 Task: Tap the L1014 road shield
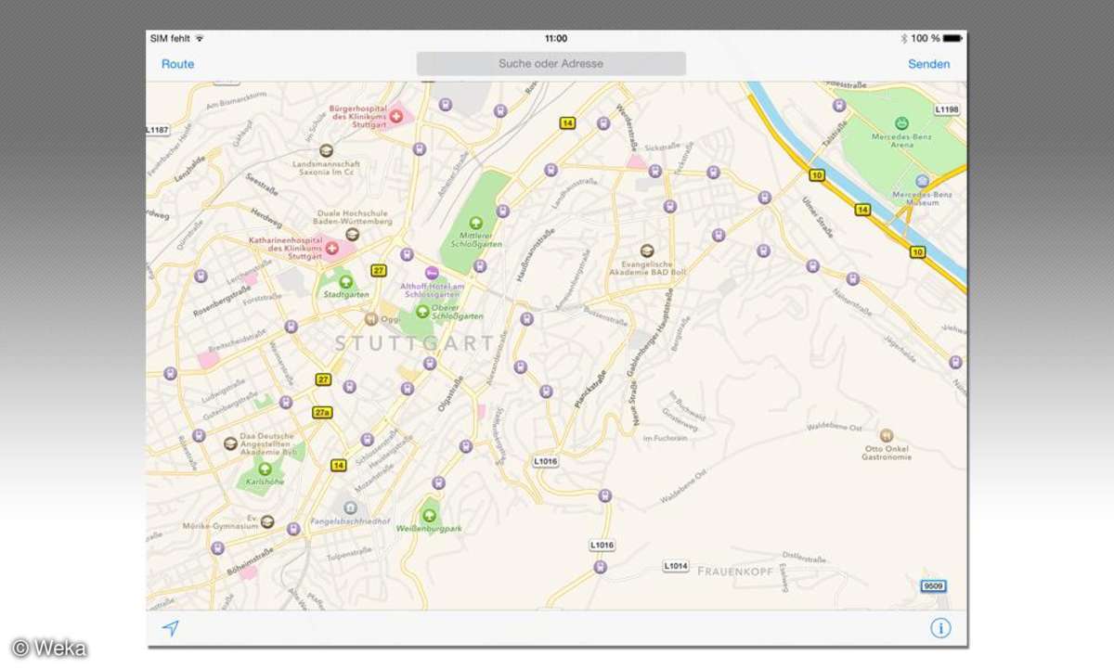[677, 565]
